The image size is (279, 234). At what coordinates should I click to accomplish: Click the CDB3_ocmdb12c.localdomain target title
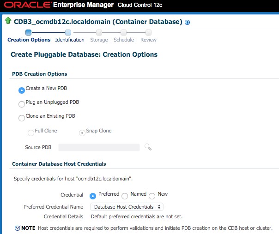pos(98,22)
